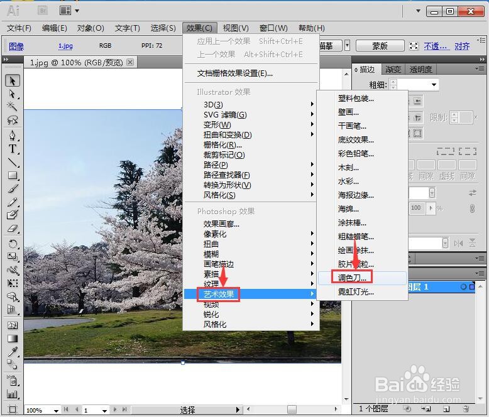Click the 图像 link in control bar
Image resolution: width=489 pixels, height=417 pixels.
[16, 46]
